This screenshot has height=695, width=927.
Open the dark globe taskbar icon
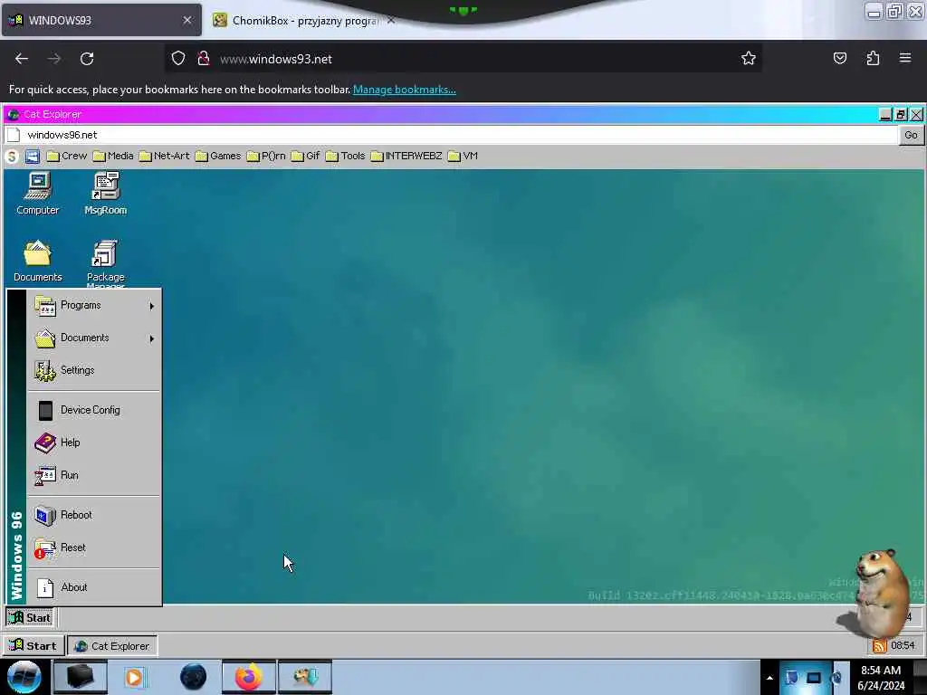194,677
